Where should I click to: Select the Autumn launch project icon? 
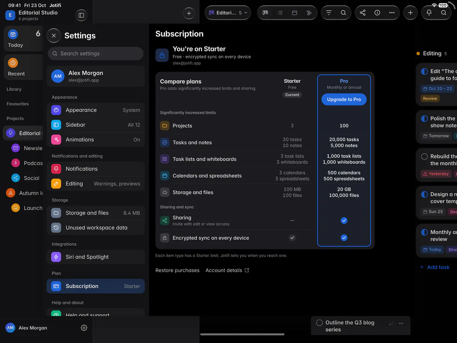(10, 193)
